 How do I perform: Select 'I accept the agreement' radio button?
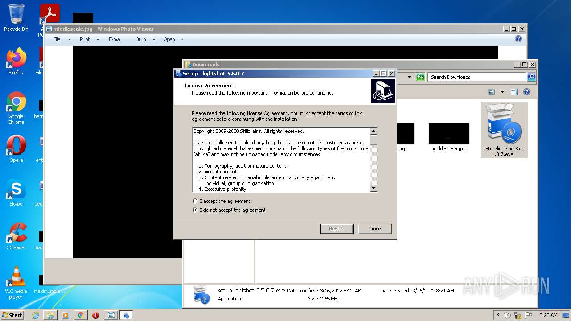coord(195,201)
